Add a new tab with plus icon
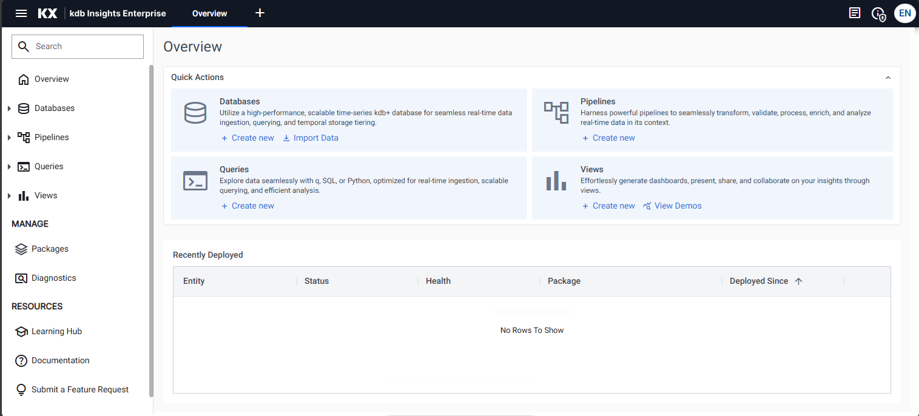 [260, 13]
